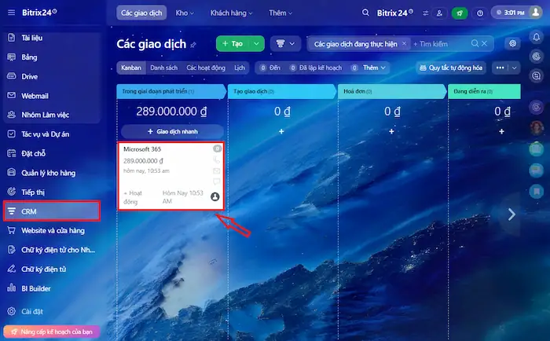The image size is (550, 341).
Task: Click the sliders adjust icon in top bar
Action: (426, 13)
